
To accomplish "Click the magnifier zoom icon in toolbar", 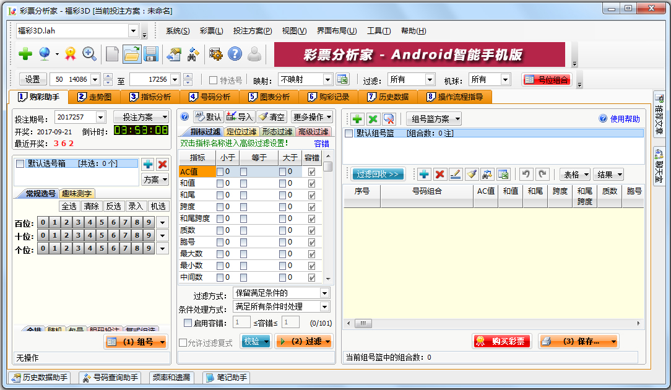I will tap(89, 54).
